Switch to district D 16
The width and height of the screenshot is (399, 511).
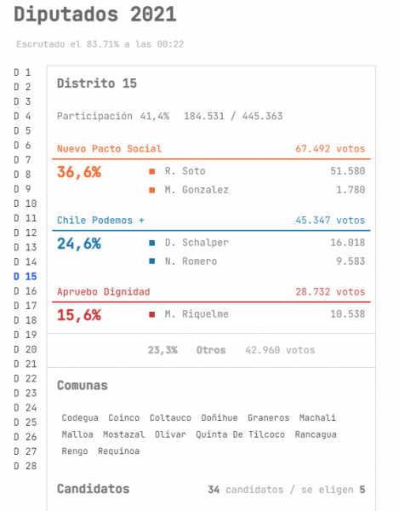25,291
